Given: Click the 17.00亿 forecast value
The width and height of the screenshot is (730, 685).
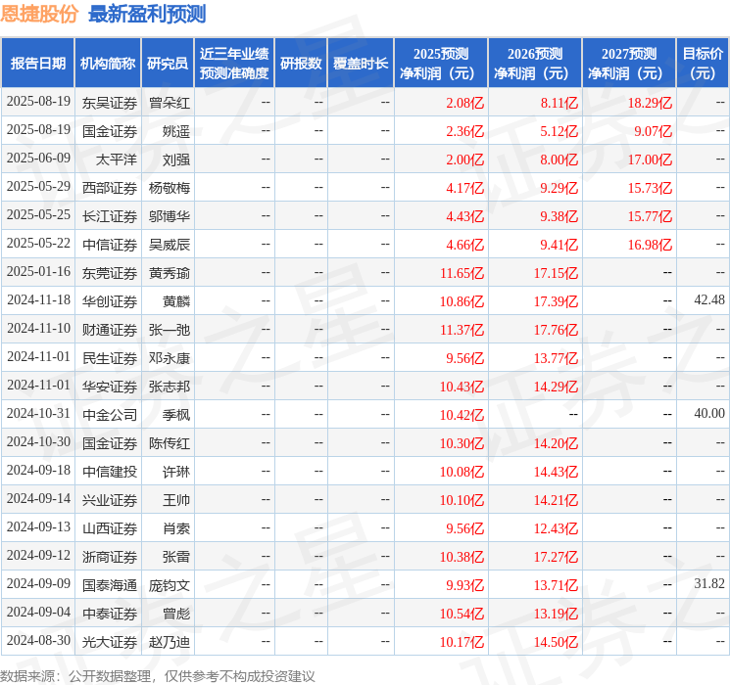Looking at the screenshot, I should pyautogui.click(x=650, y=160).
